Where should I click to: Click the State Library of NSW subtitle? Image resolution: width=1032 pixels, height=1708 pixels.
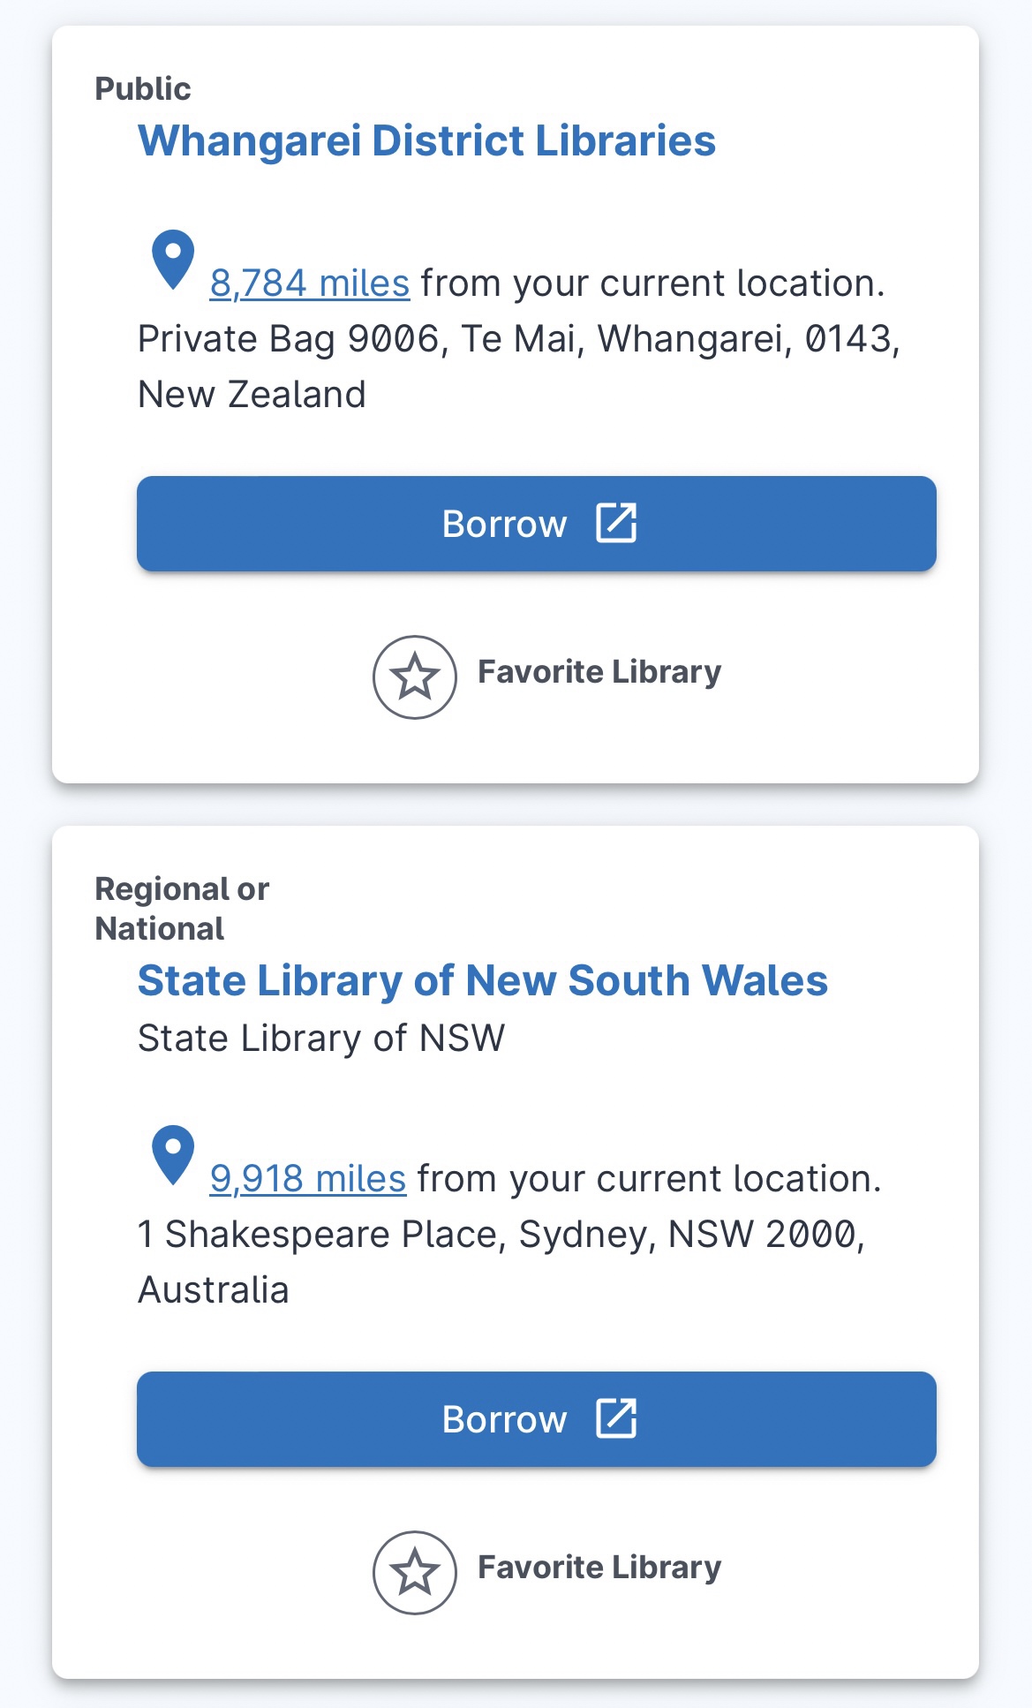[321, 1039]
